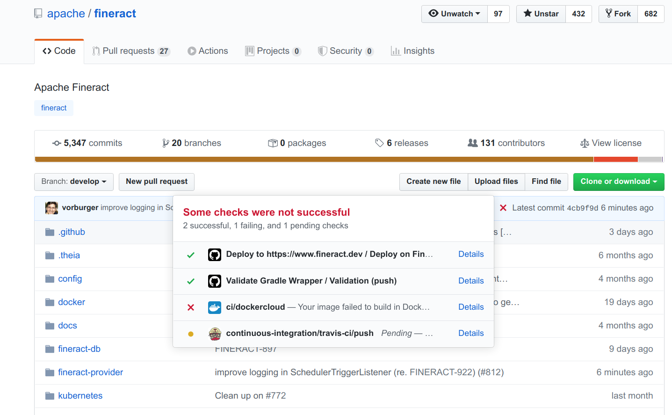Screen dimensions: 672x415
Task: Open the 6 releases link
Action: pos(402,143)
